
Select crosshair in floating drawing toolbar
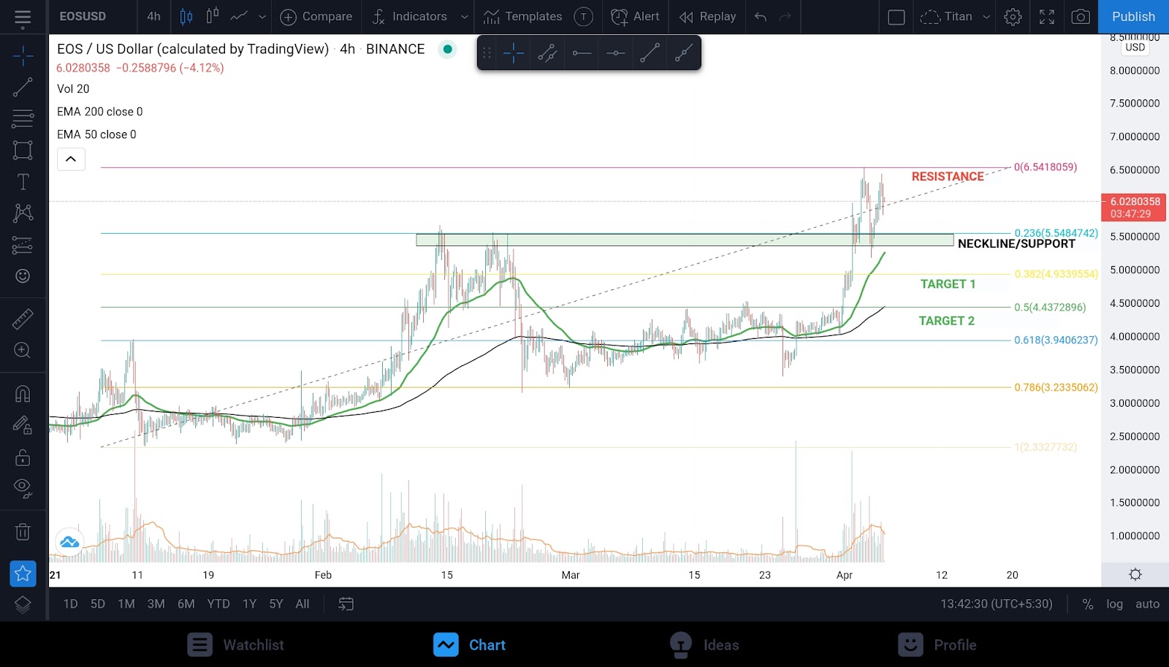pyautogui.click(x=514, y=53)
